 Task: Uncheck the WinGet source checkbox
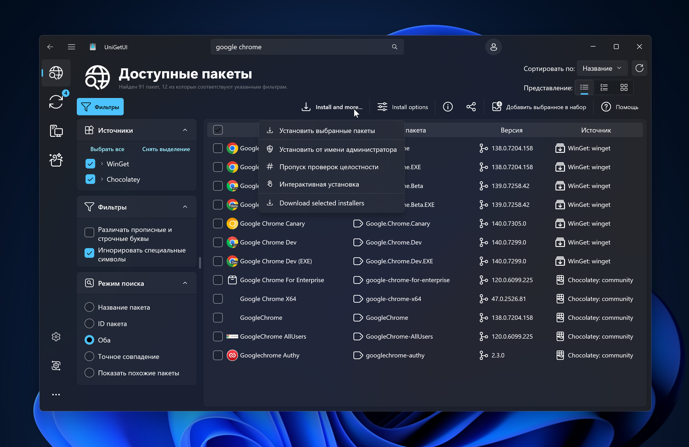point(90,164)
